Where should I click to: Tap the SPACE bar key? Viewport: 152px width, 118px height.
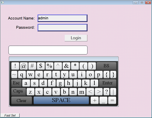(61, 100)
